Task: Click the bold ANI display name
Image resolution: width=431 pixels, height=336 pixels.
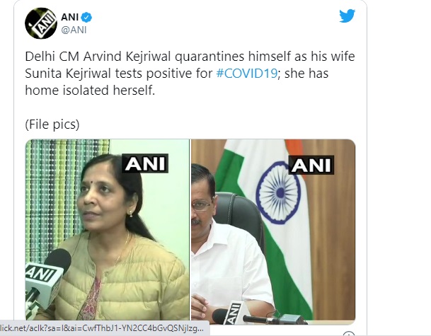Action: (x=70, y=17)
